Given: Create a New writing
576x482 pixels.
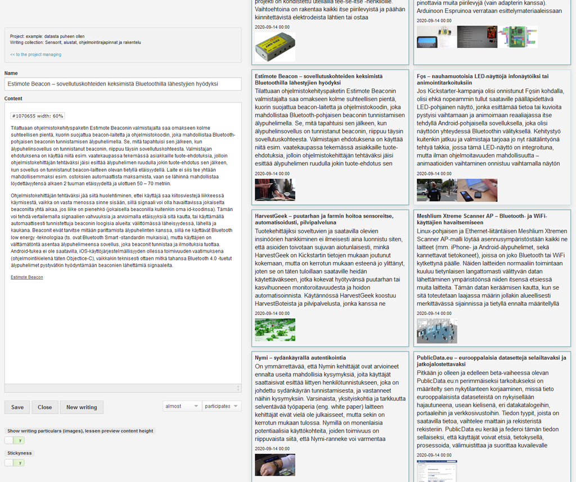Looking at the screenshot, I should click(82, 407).
